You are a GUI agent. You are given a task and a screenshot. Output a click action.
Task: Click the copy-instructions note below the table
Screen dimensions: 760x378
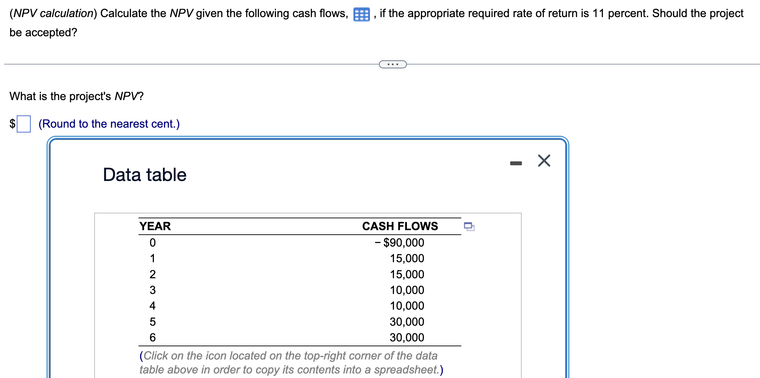coord(291,363)
